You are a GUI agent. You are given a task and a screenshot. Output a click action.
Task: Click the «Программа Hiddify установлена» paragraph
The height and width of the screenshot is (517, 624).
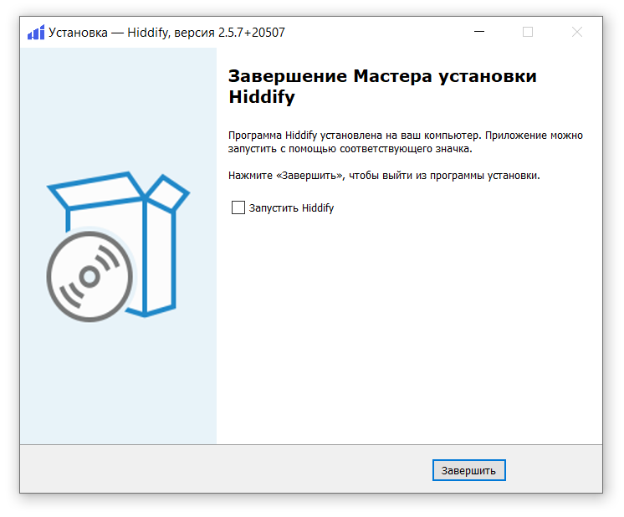click(x=405, y=141)
